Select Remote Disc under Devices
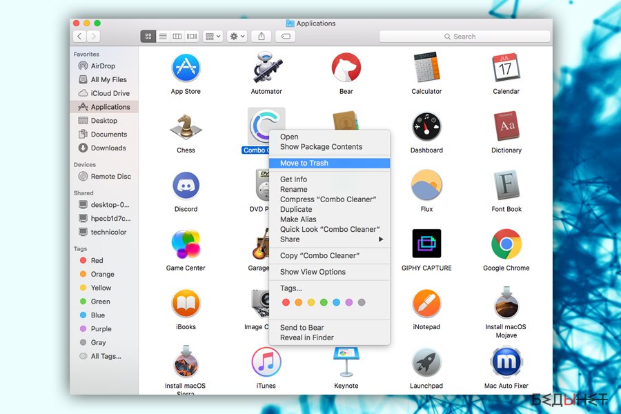Screen dimensions: 621x414 (x=104, y=177)
